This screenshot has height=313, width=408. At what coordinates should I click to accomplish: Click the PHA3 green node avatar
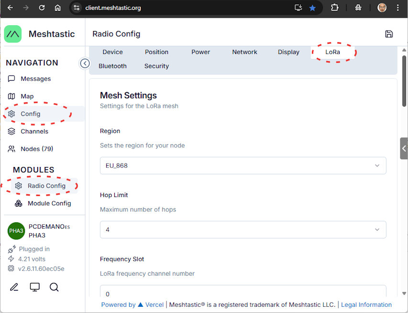(16, 231)
